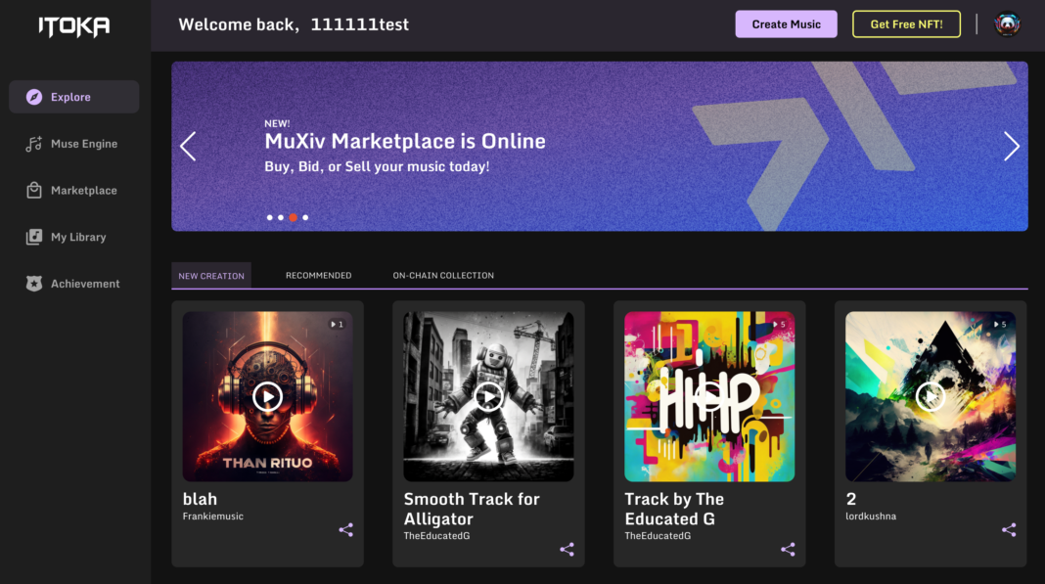Advance the banner carousel with the right arrow
Screen dimensions: 1045x584
1012,146
